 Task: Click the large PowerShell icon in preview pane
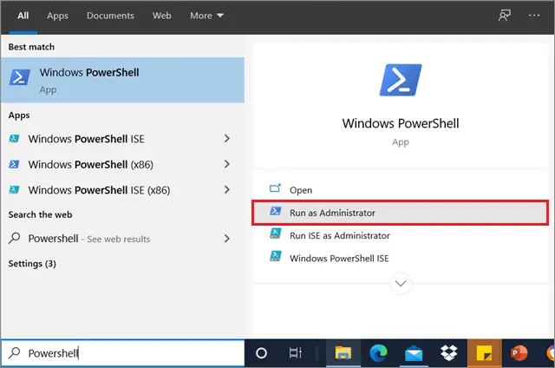[401, 80]
